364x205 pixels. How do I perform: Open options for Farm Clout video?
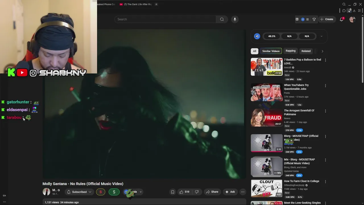click(325, 182)
